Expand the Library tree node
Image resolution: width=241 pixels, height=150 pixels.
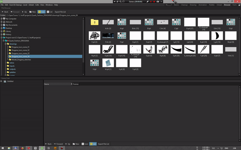[2, 31]
